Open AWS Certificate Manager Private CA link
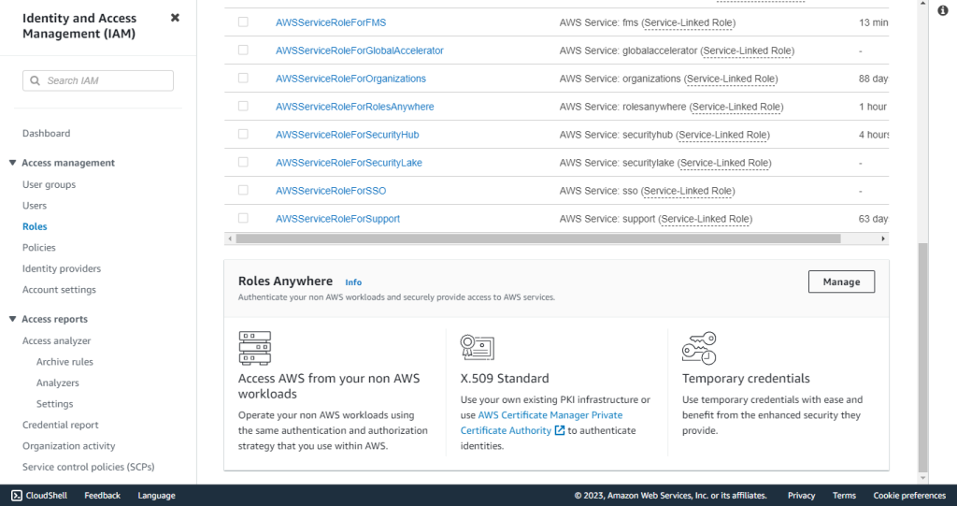Image resolution: width=957 pixels, height=506 pixels. (541, 423)
